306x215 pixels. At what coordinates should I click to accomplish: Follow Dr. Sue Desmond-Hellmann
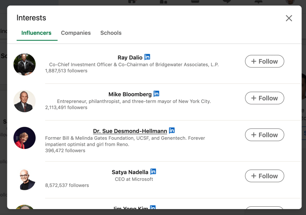(x=264, y=135)
